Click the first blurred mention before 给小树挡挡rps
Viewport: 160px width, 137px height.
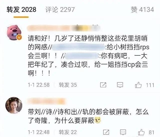(78, 47)
